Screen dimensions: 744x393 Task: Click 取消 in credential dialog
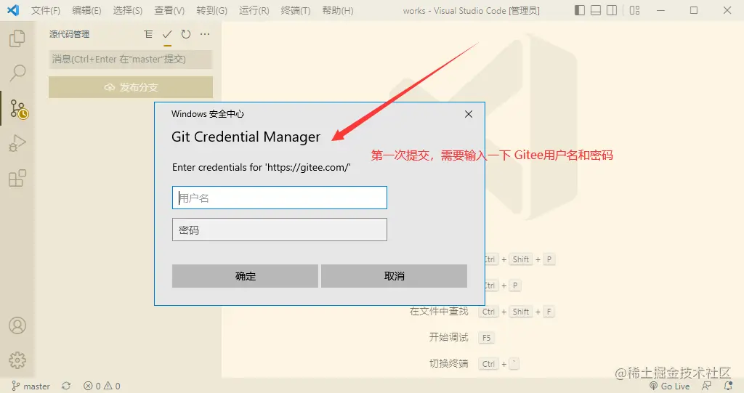pyautogui.click(x=394, y=276)
